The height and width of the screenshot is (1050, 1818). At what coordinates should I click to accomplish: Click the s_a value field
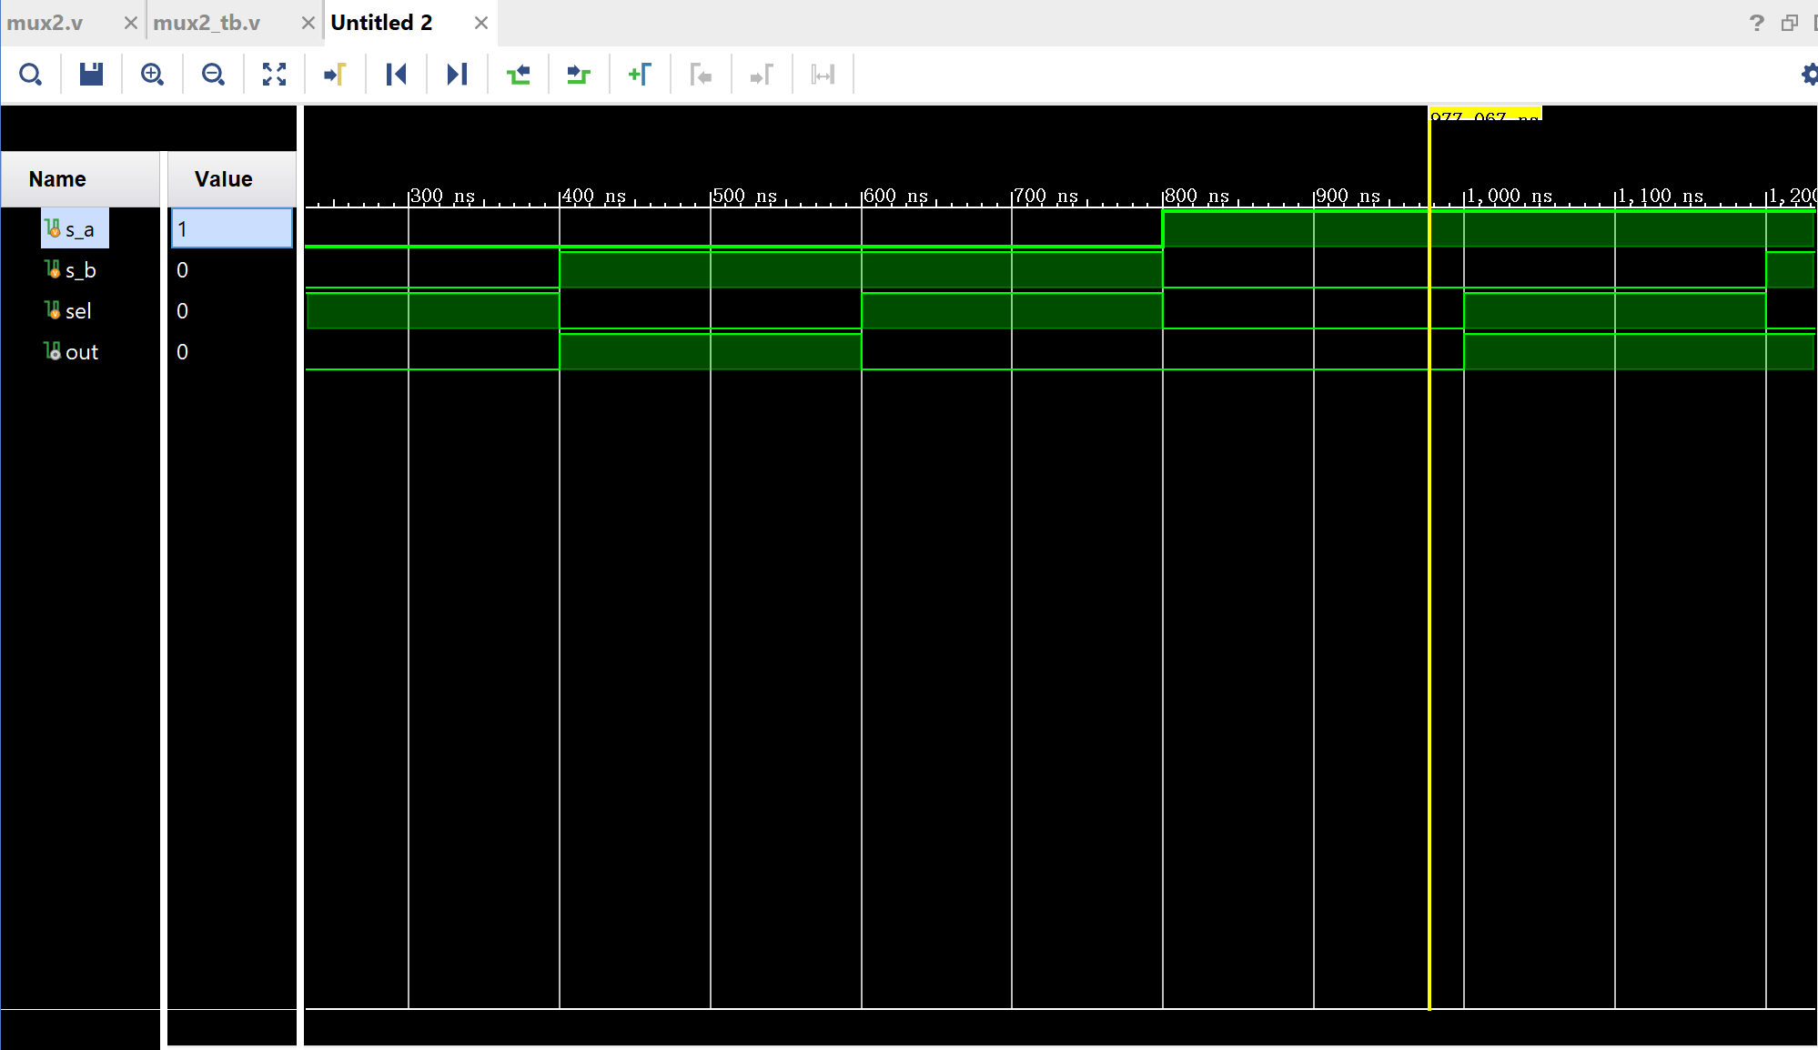click(x=232, y=228)
